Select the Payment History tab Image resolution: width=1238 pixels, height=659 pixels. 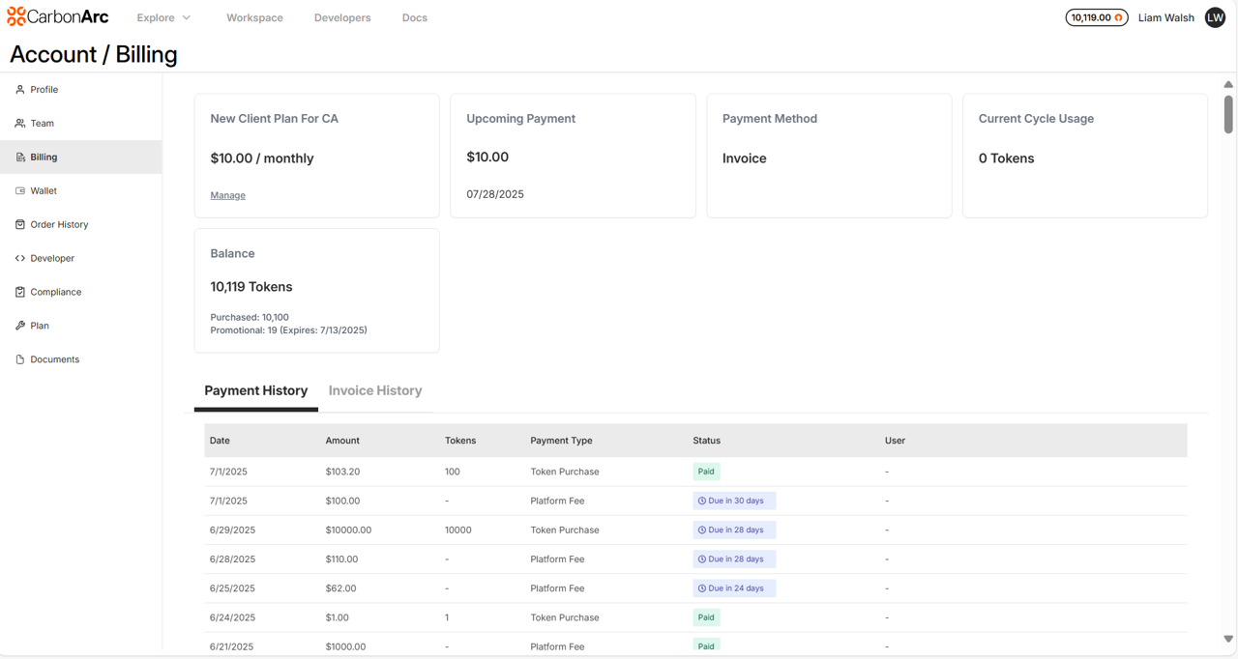[x=256, y=390]
